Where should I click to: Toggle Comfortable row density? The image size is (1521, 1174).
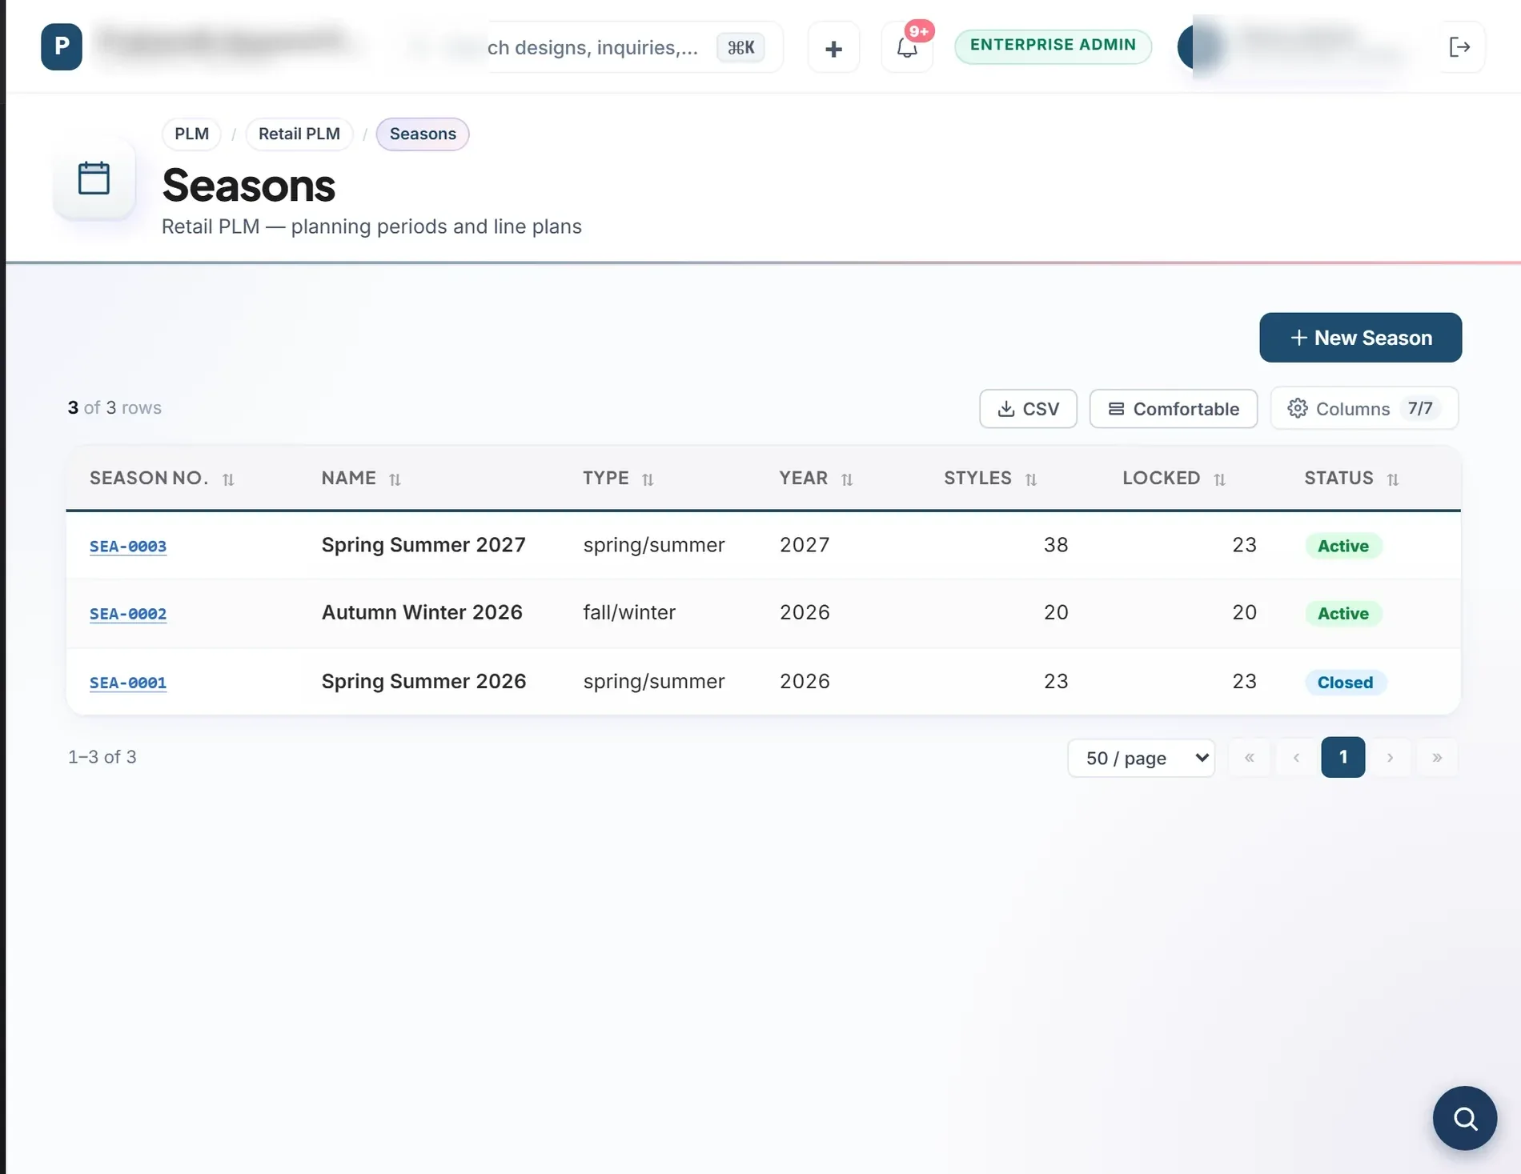click(x=1174, y=409)
